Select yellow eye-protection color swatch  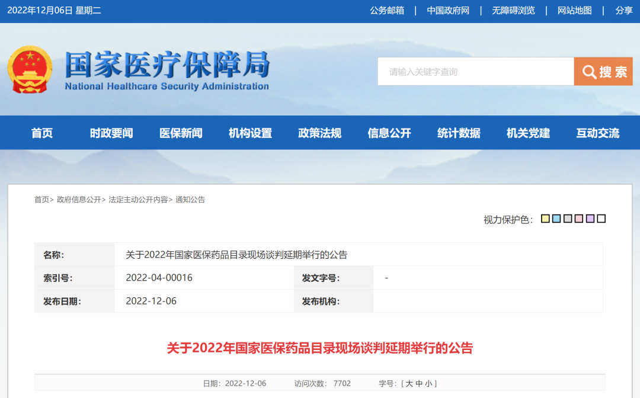tap(545, 219)
